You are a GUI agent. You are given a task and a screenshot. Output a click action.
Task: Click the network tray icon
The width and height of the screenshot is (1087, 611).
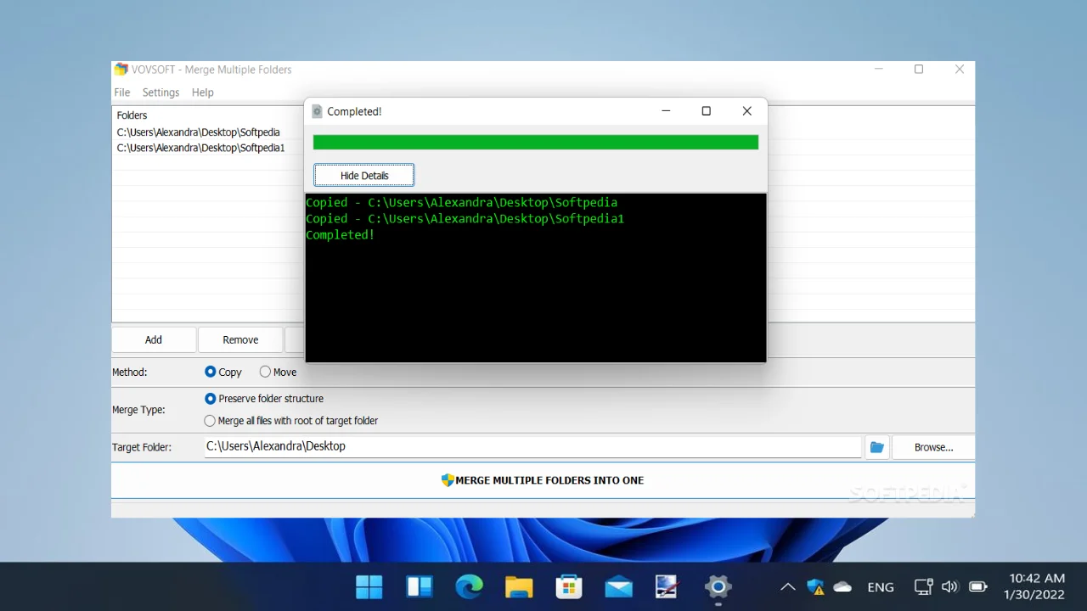[x=923, y=586]
